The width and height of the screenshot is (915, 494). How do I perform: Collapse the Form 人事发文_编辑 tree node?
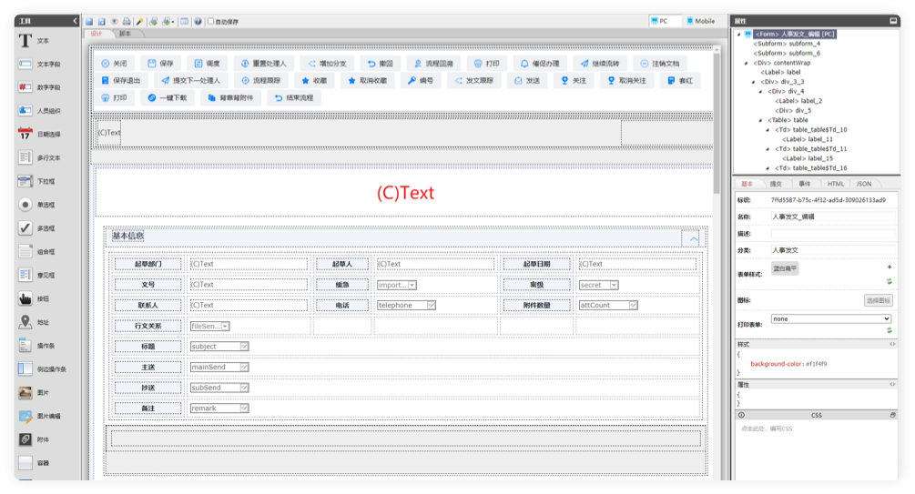(x=738, y=35)
